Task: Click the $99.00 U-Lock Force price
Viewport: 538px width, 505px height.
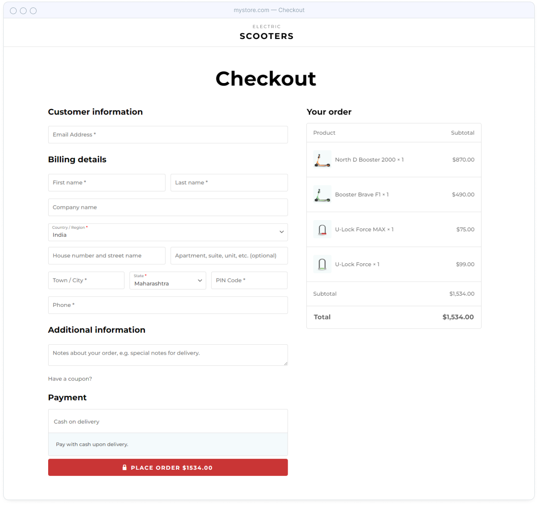Action: click(465, 264)
